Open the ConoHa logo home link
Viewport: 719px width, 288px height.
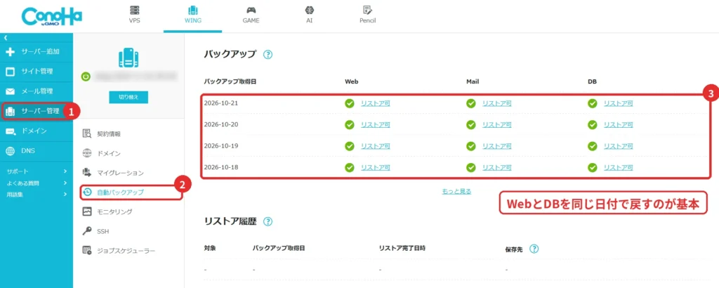pos(51,17)
